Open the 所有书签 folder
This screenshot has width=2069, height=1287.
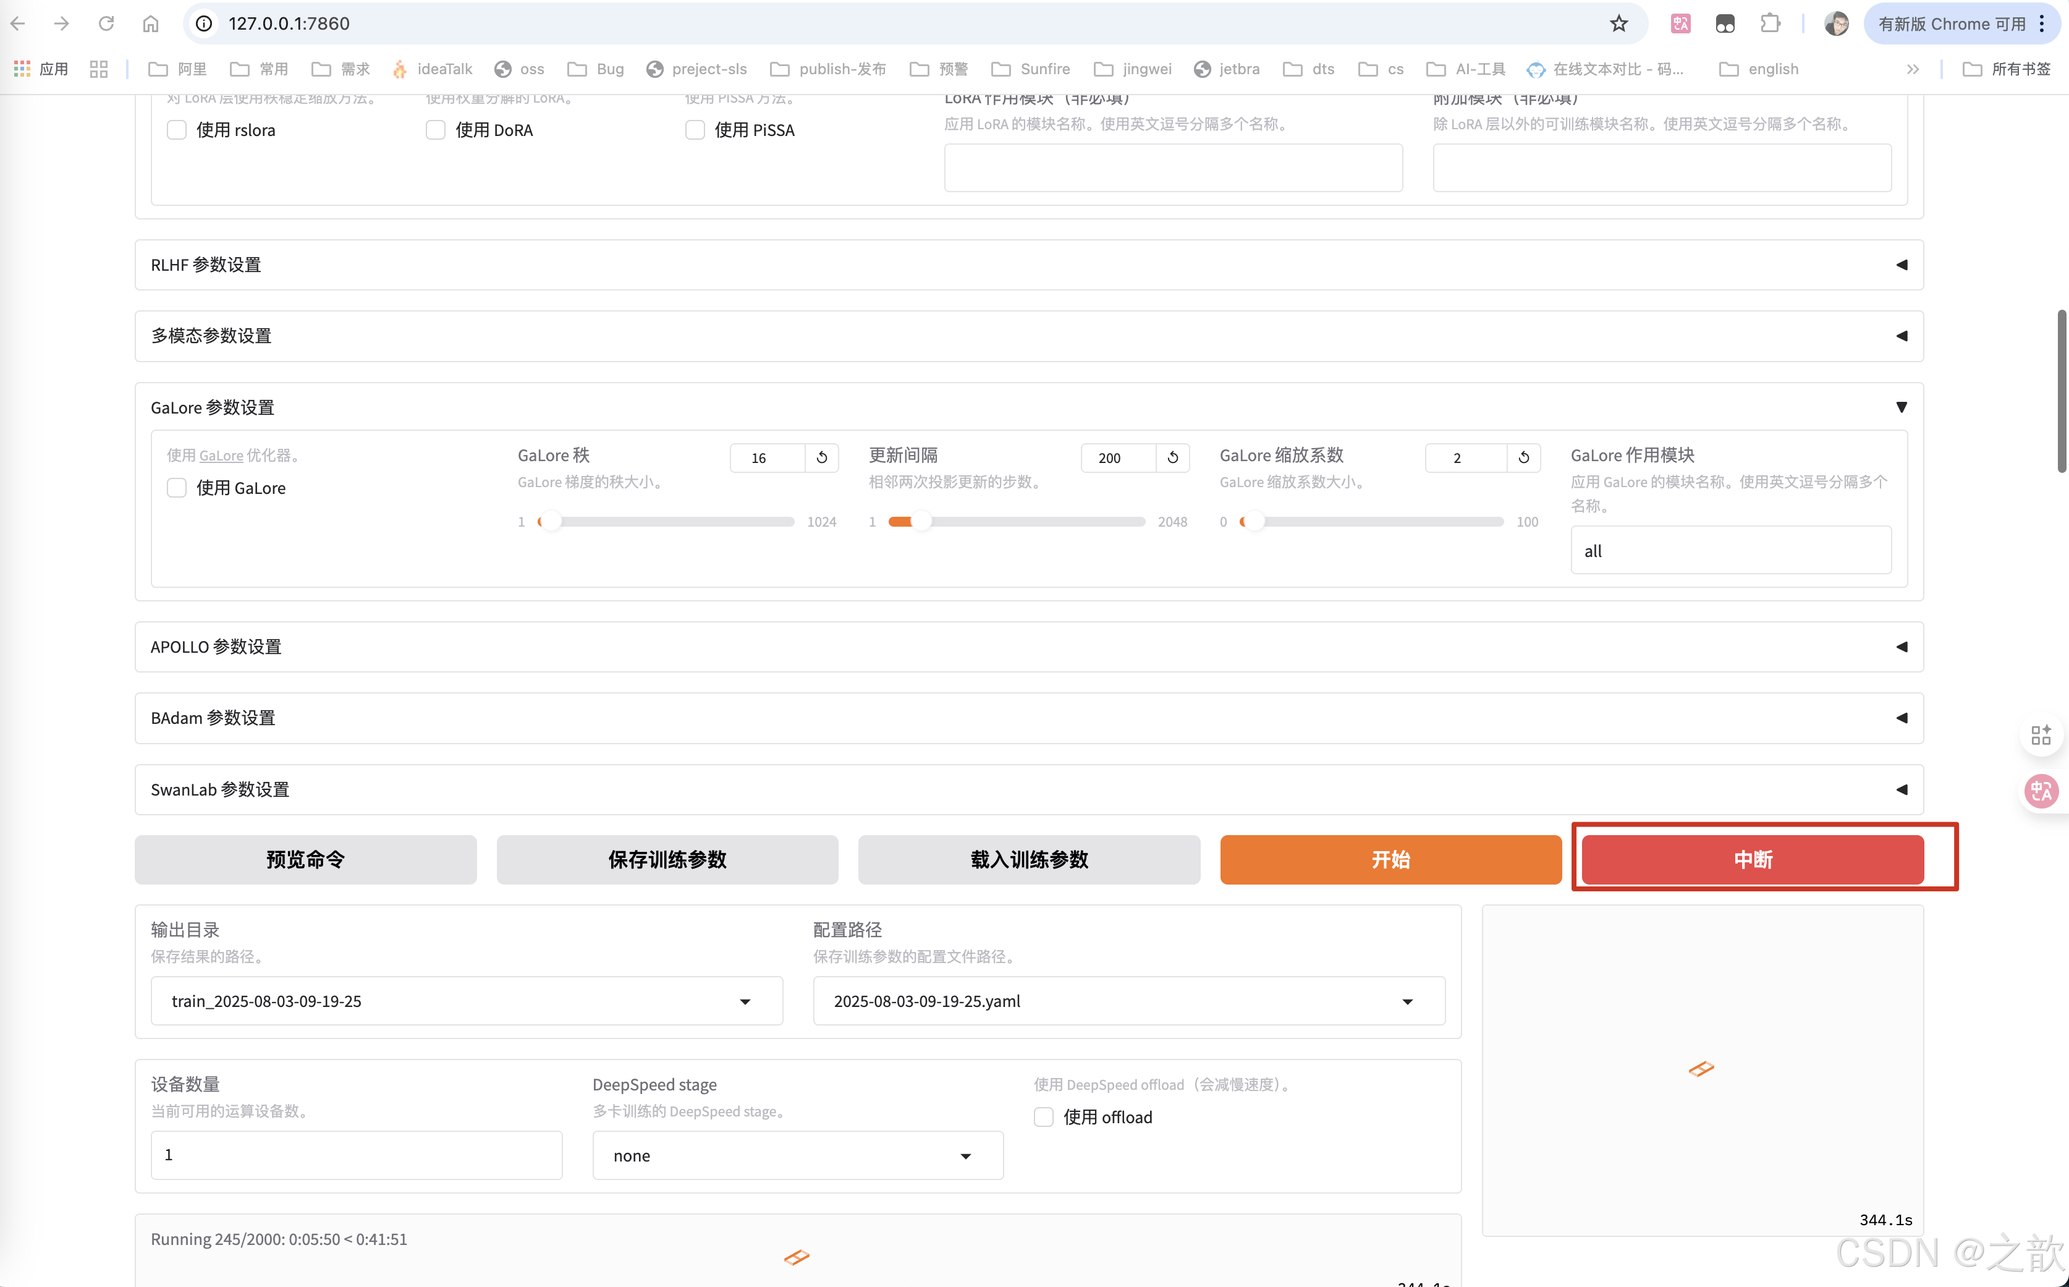tap(2007, 69)
